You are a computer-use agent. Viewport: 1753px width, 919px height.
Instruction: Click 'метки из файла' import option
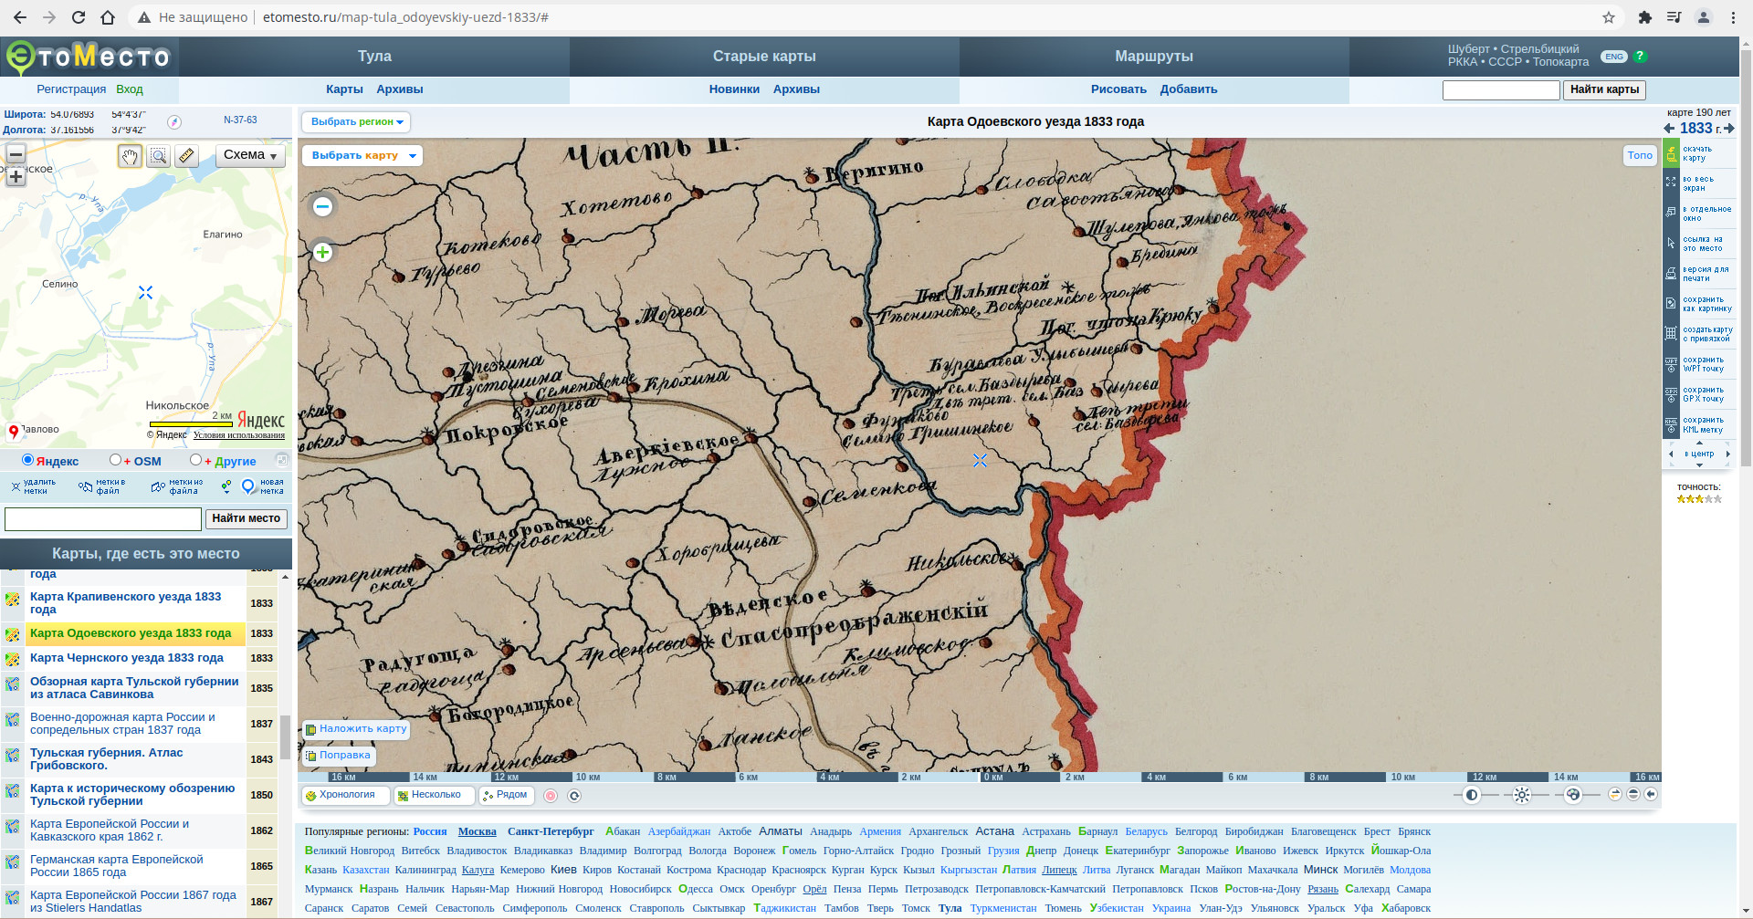point(177,486)
